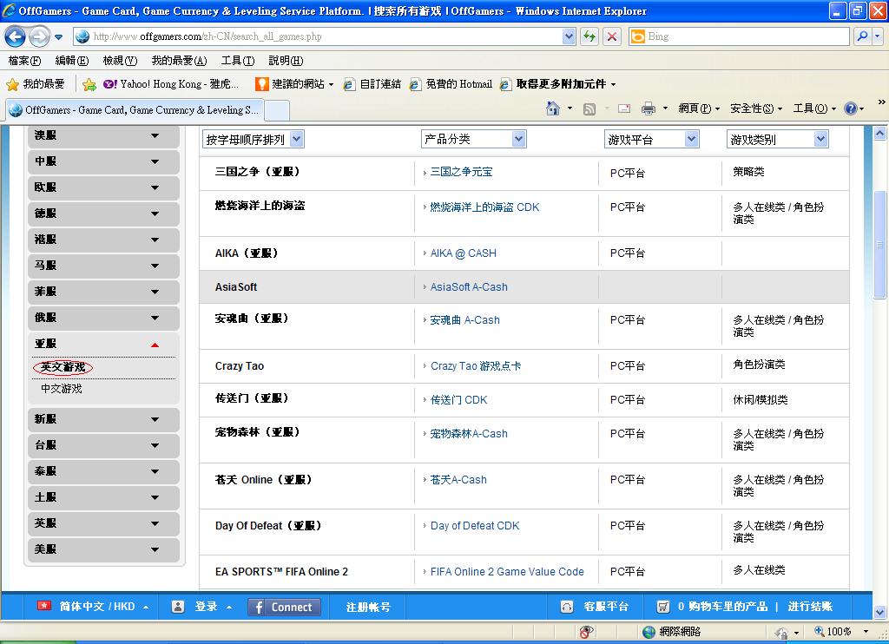
Task: Open the 游戏类别 dropdown
Action: [777, 139]
